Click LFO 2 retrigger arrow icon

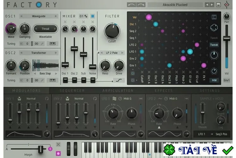pos(186,99)
